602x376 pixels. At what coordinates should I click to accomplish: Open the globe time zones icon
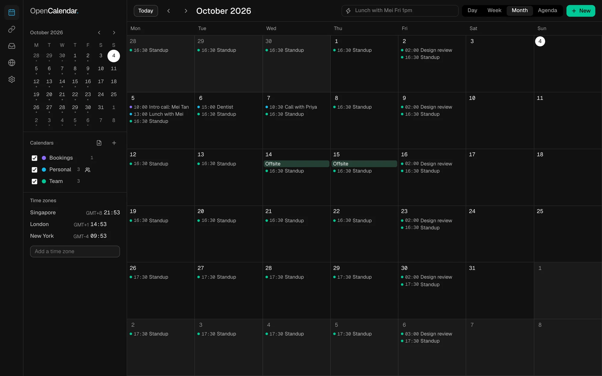pyautogui.click(x=12, y=63)
